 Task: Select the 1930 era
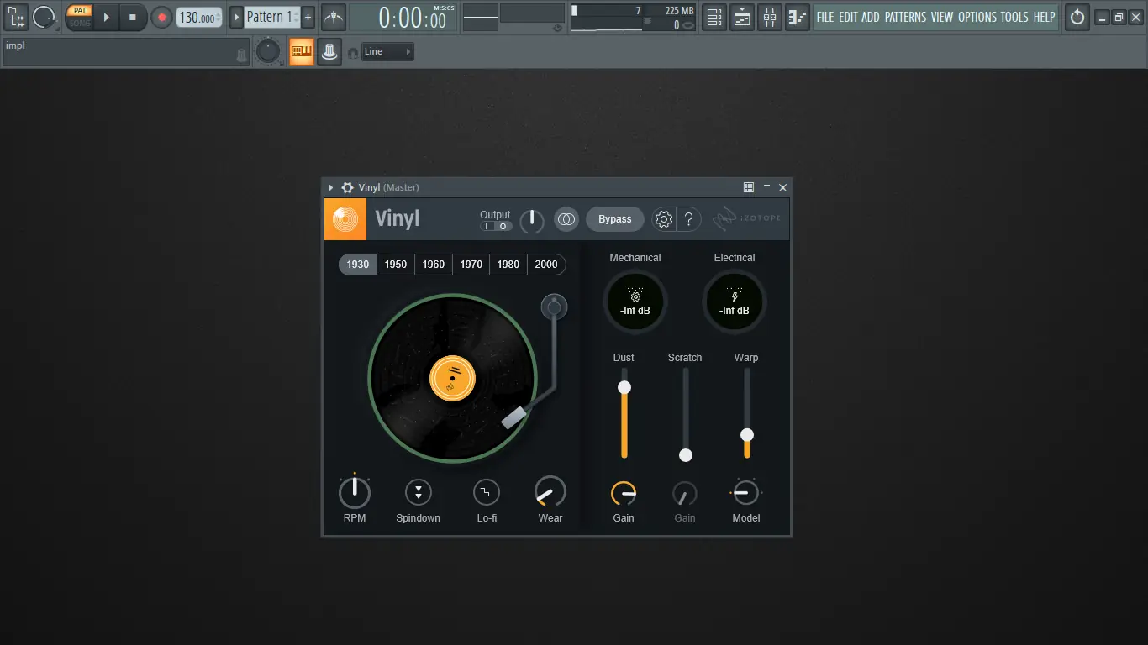(x=358, y=265)
